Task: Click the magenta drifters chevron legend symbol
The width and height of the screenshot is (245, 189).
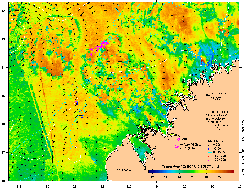Action: click(x=177, y=146)
